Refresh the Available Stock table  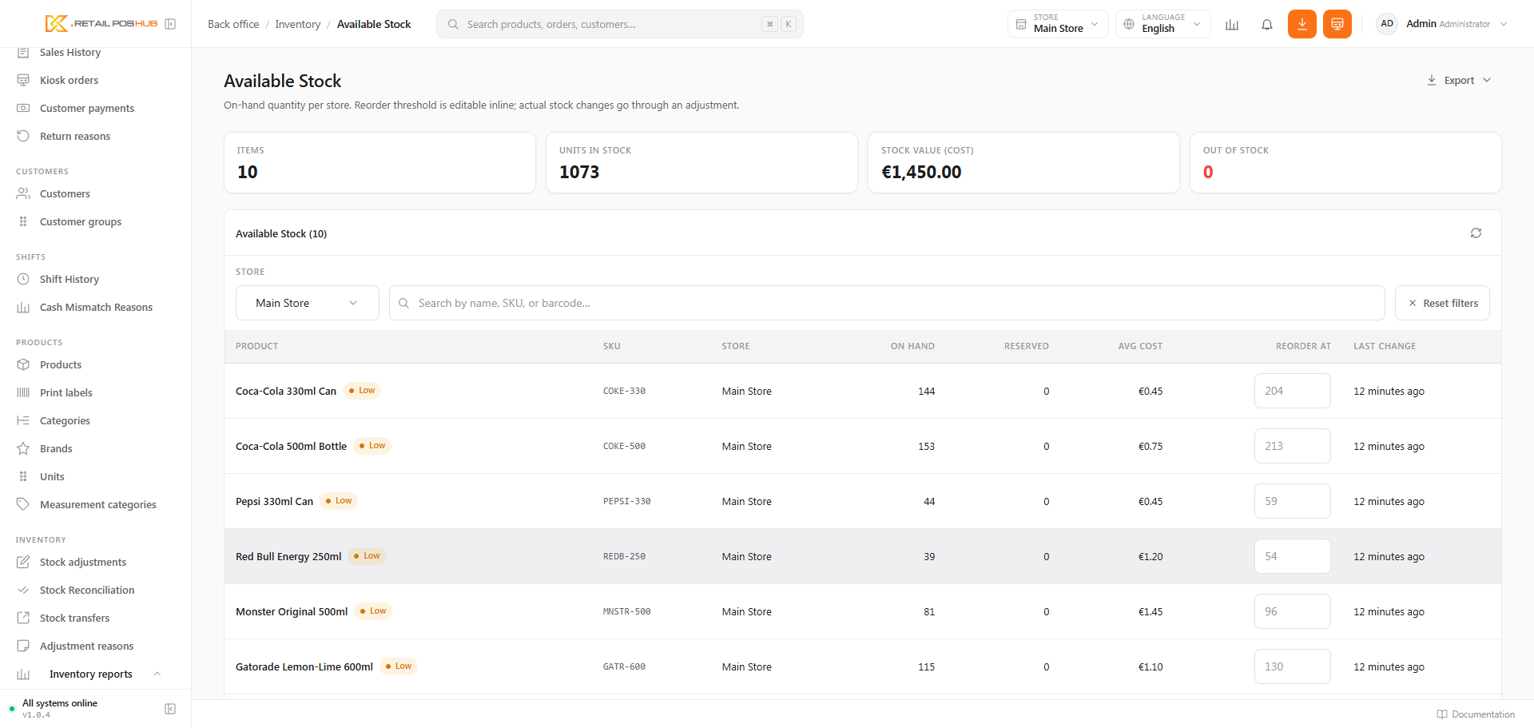click(x=1476, y=233)
